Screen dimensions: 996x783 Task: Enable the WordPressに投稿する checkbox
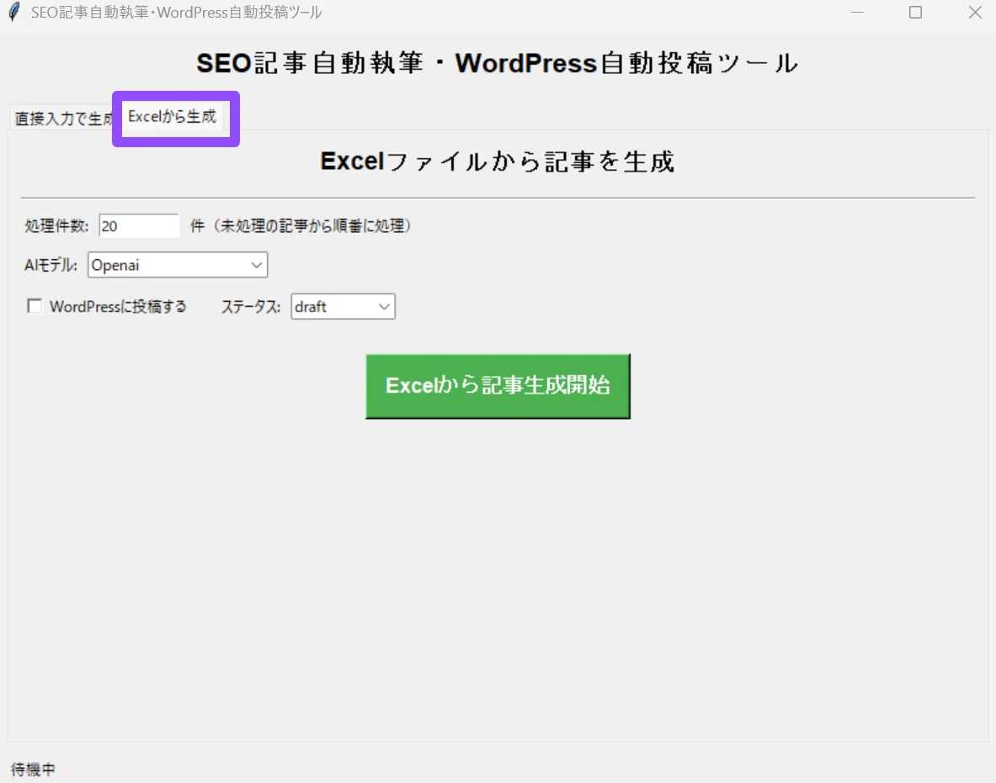coord(35,306)
